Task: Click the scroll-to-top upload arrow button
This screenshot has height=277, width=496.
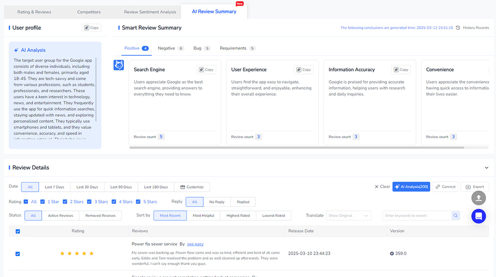Action: (x=479, y=198)
